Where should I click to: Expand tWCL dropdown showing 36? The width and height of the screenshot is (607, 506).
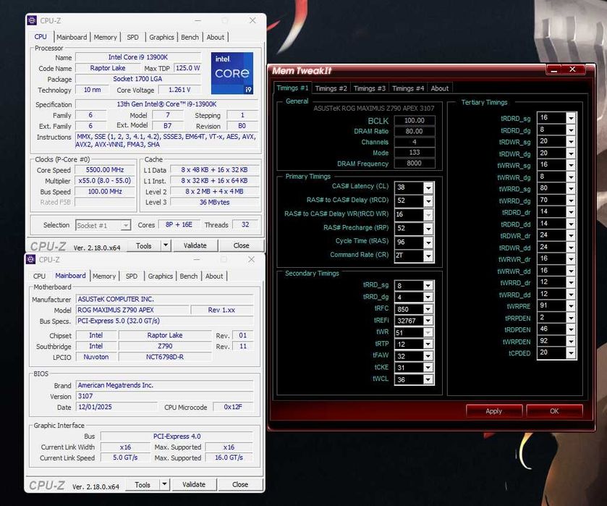428,380
